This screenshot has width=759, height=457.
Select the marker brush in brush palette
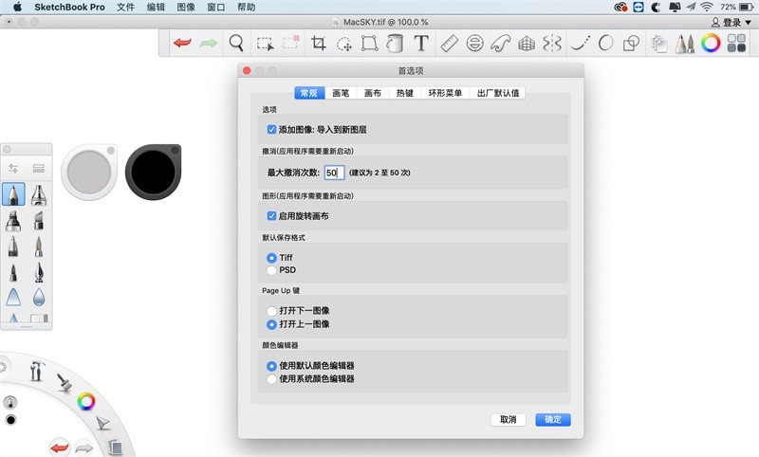coord(13,220)
